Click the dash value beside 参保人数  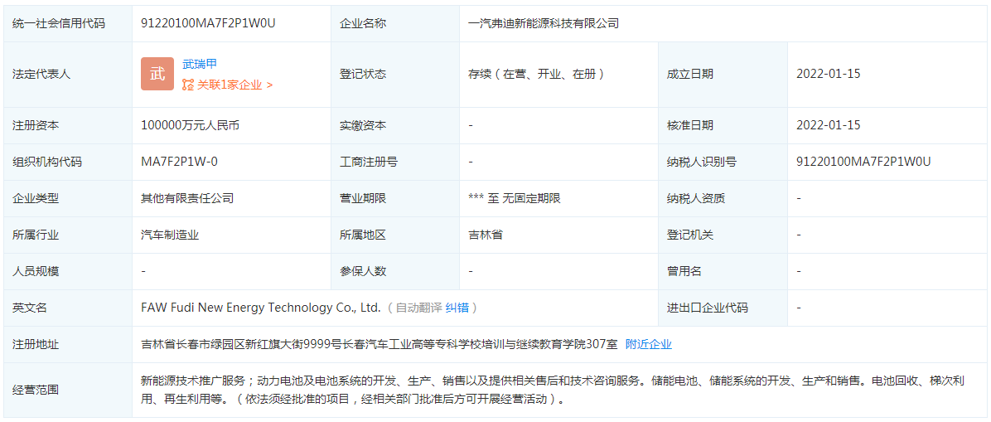[x=471, y=272]
